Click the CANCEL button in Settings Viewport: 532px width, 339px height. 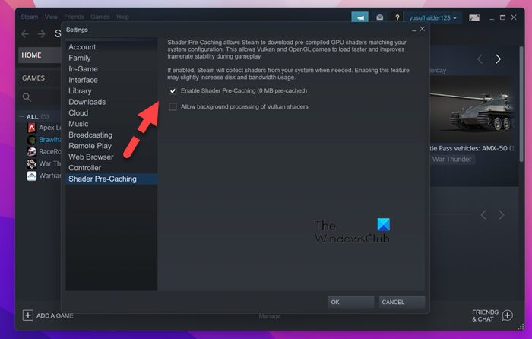pyautogui.click(x=402, y=302)
